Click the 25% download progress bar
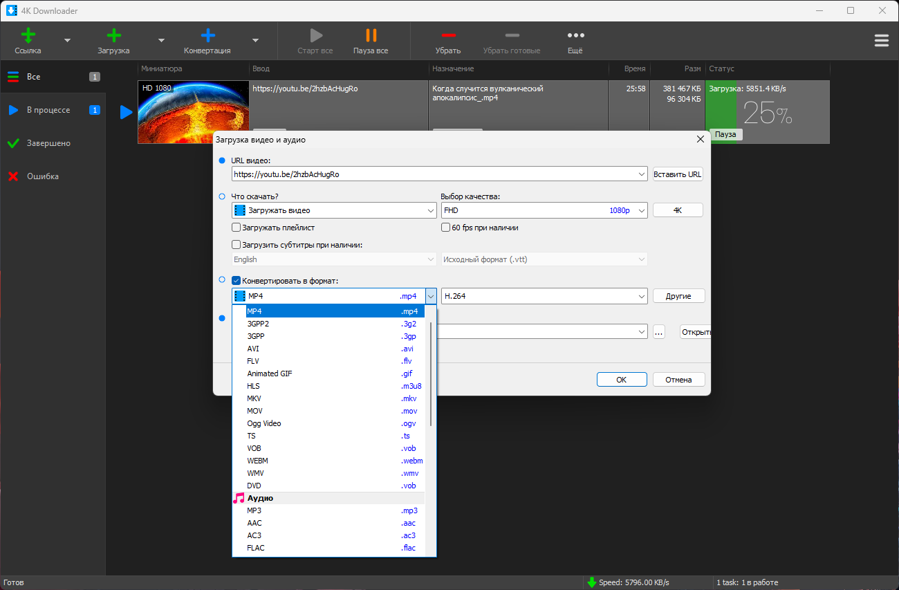The image size is (899, 590). [767, 112]
